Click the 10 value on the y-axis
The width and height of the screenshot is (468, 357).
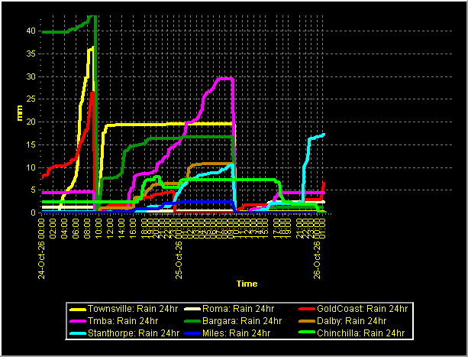(31, 167)
